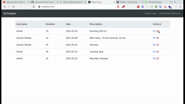Viewport: 185px width, 104px height.
Task: Click the 'Running (100 m)' description
Action: [98, 31]
